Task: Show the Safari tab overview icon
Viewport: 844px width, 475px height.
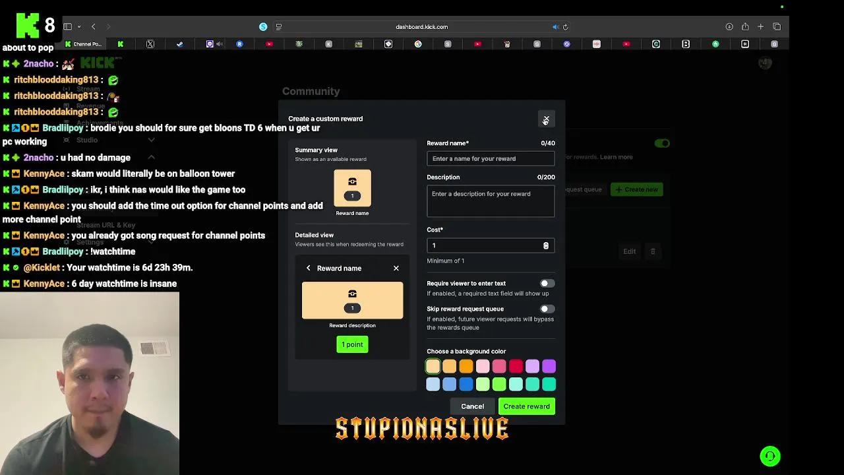Action: point(777,27)
